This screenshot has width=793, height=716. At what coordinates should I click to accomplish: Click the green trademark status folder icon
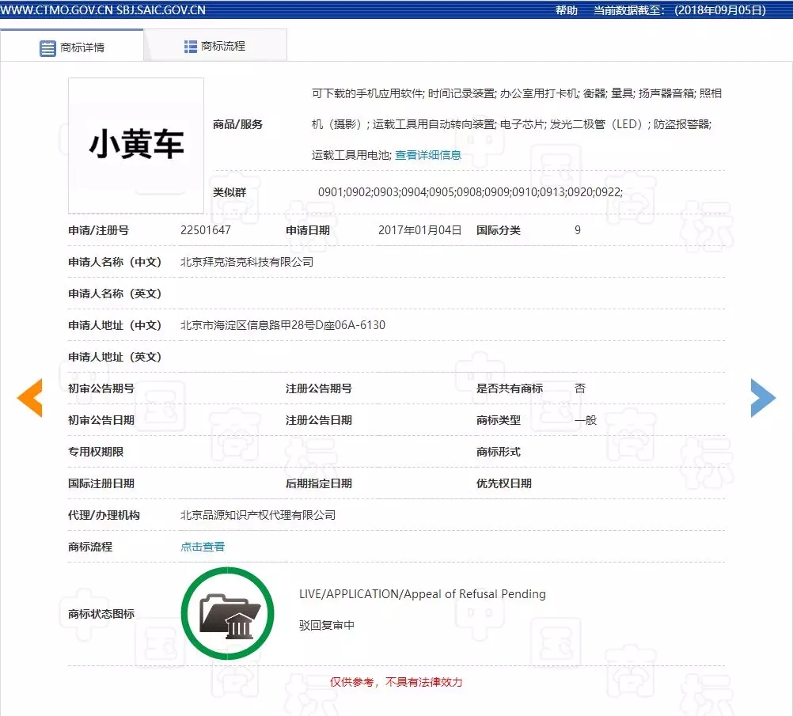228,613
